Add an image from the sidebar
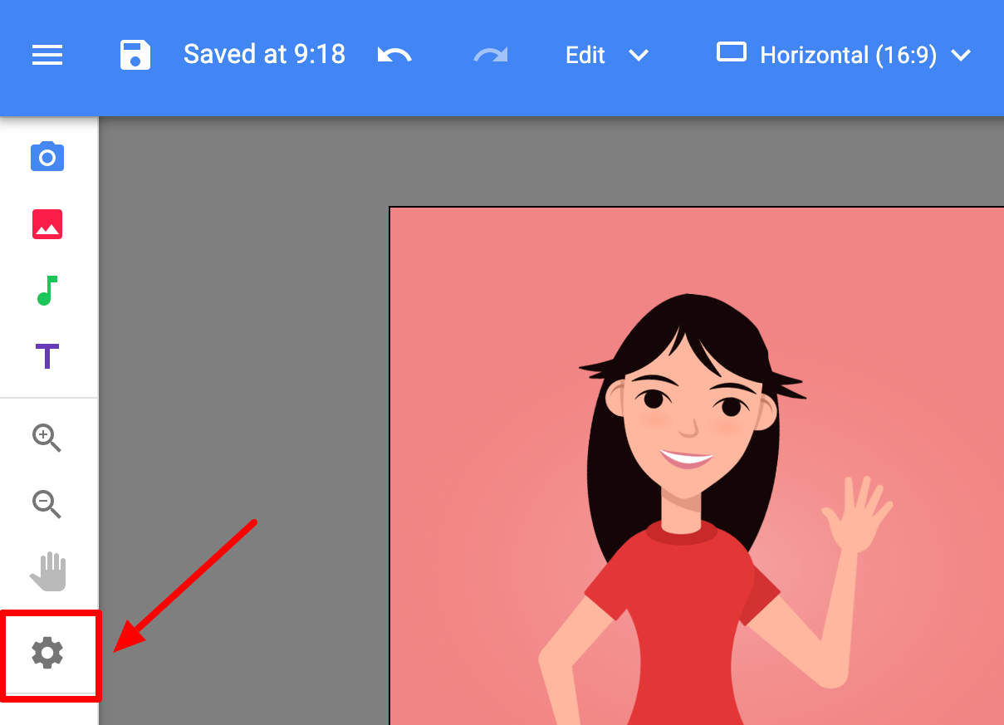The width and height of the screenshot is (1004, 725). tap(47, 224)
